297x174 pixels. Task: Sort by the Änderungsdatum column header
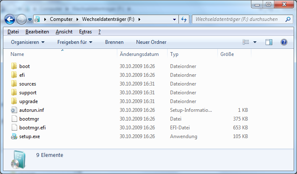[139, 54]
